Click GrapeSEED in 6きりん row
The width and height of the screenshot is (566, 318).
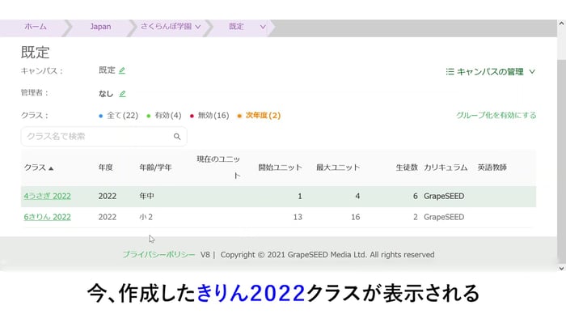[444, 217]
